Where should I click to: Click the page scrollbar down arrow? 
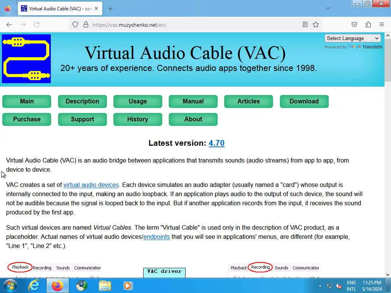388,275
